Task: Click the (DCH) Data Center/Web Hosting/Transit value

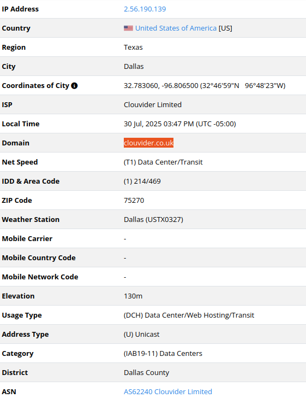Action: coord(189,315)
